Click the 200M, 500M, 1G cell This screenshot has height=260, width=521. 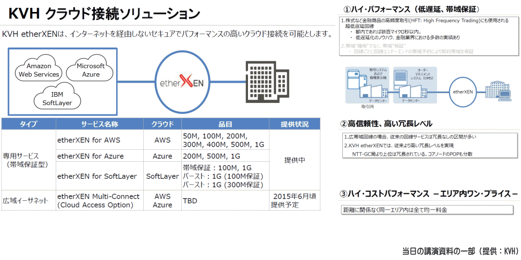tap(225, 156)
